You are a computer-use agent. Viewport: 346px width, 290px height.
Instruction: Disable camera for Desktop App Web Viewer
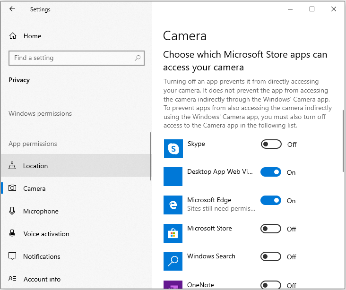coord(271,172)
